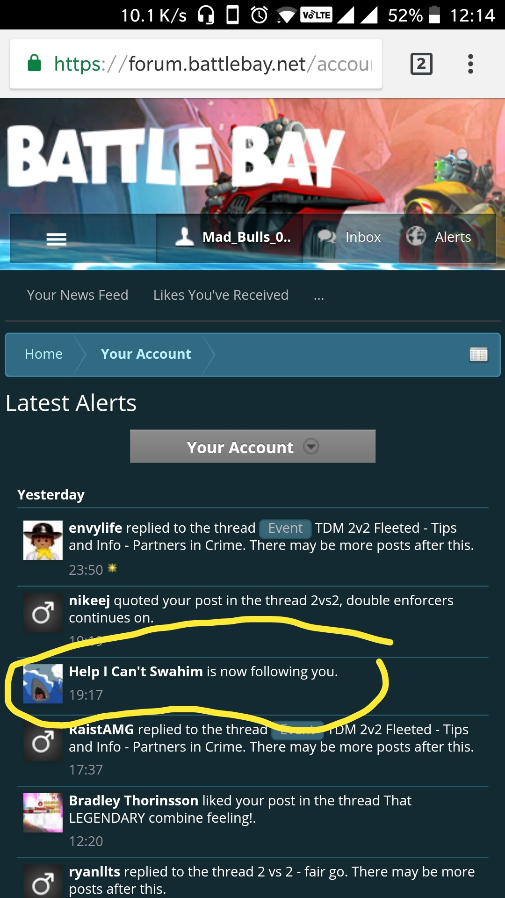Open the browser tab switcher showing 2
The height and width of the screenshot is (898, 505).
[421, 64]
